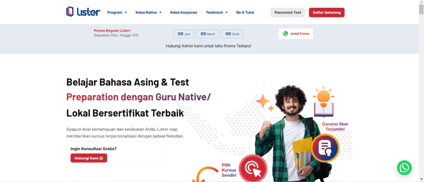424x182 pixels.
Task: Click the lightbulb and book illustration icon
Action: [x=323, y=102]
